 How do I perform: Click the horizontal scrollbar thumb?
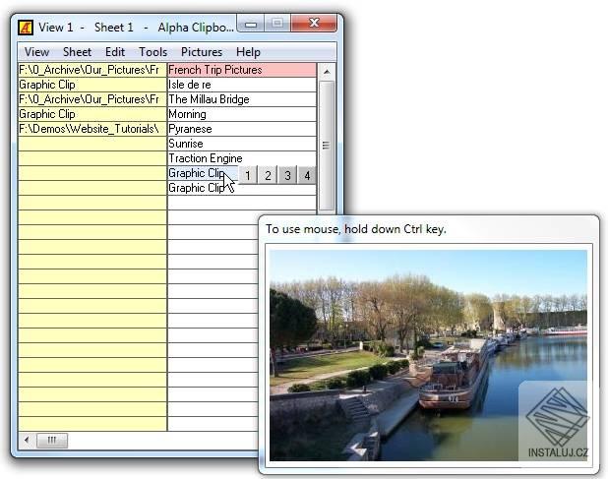(x=52, y=440)
